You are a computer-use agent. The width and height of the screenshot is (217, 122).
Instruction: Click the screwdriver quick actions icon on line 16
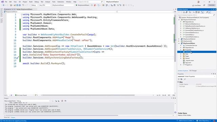(18, 58)
